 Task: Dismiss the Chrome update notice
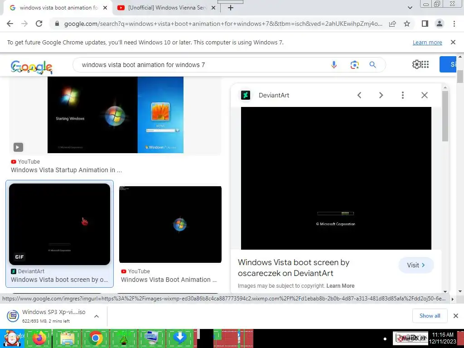point(453,42)
